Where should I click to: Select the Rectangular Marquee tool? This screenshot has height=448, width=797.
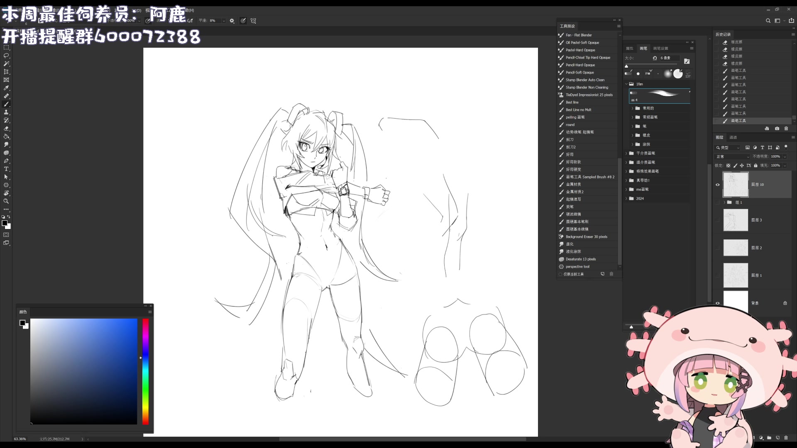tap(6, 48)
